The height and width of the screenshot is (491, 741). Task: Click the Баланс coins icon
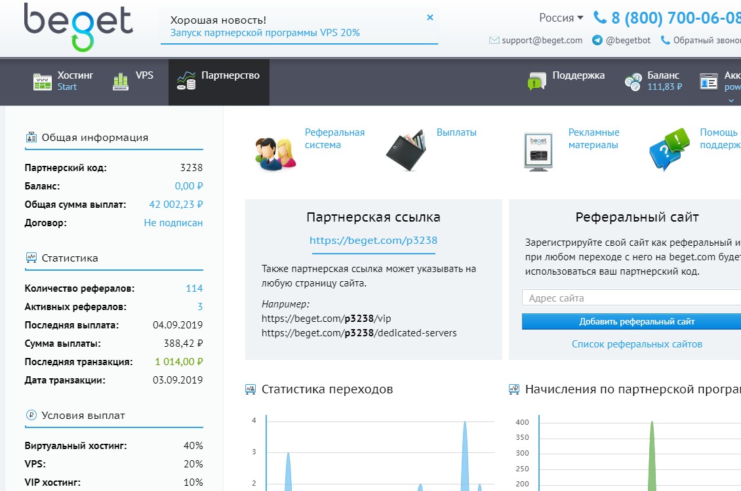pyautogui.click(x=633, y=82)
